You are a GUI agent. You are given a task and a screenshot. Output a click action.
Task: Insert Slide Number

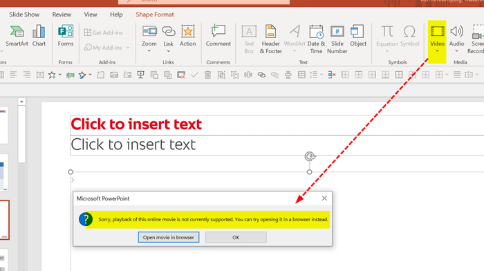337,39
